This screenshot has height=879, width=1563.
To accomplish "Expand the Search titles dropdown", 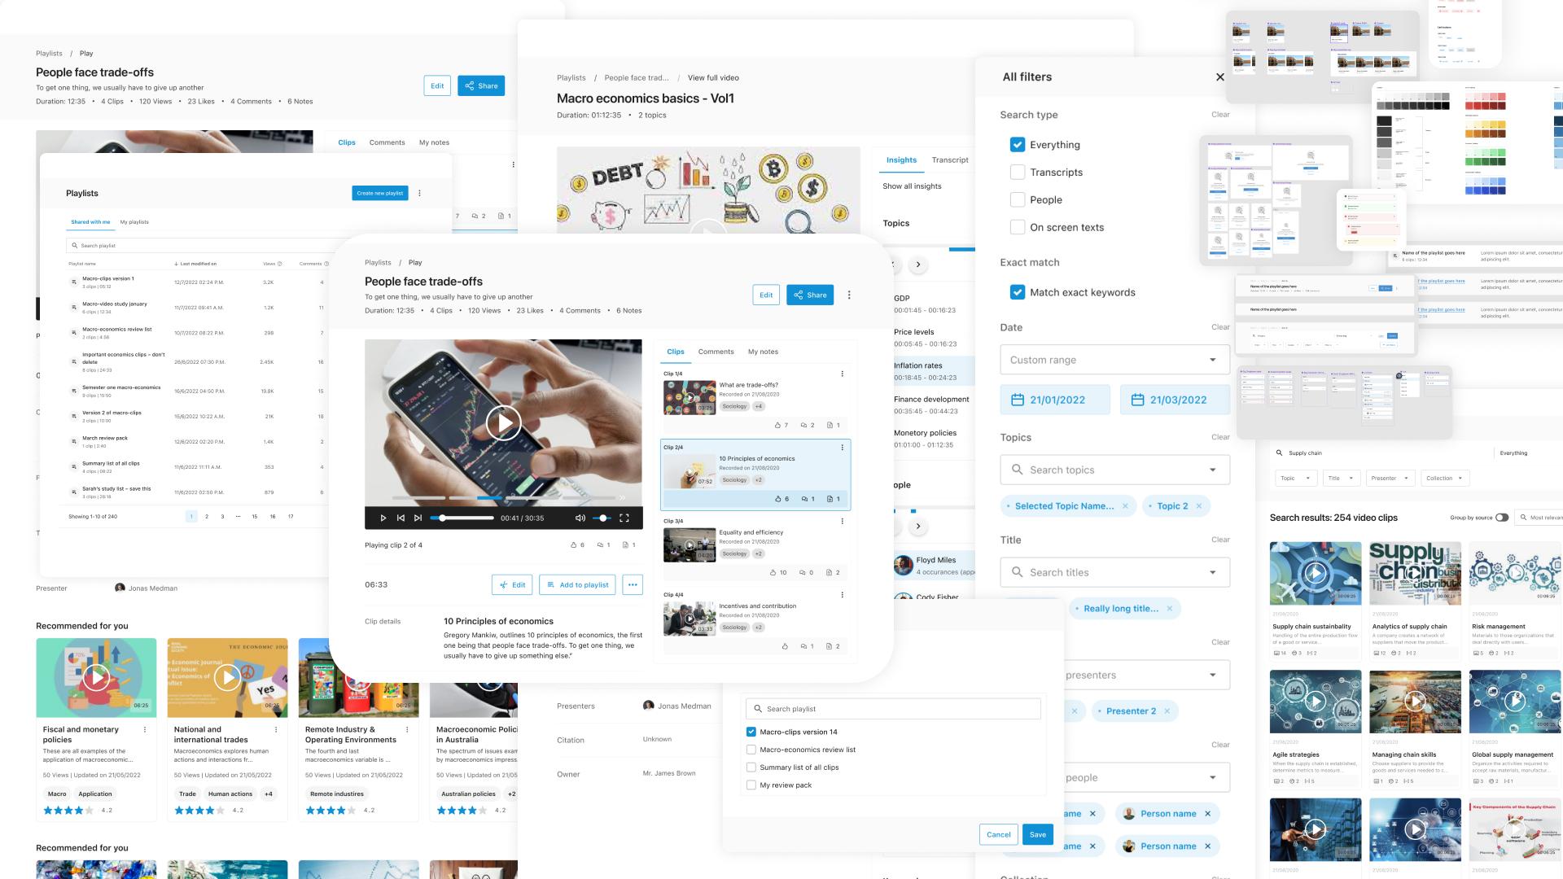I will [x=1115, y=572].
